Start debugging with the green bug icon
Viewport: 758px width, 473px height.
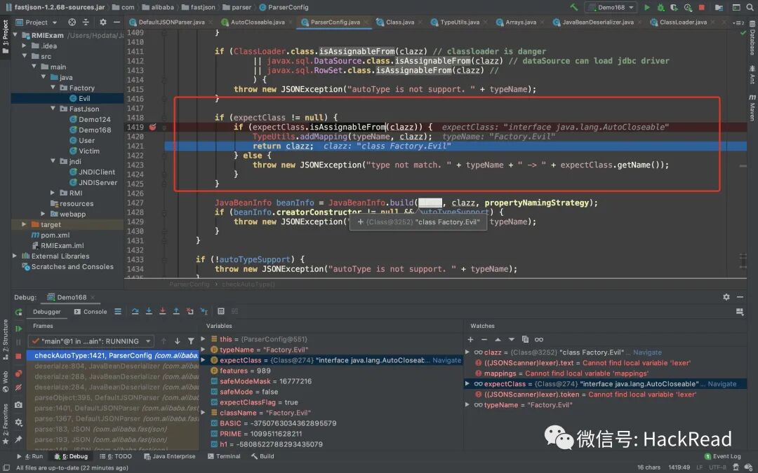660,7
